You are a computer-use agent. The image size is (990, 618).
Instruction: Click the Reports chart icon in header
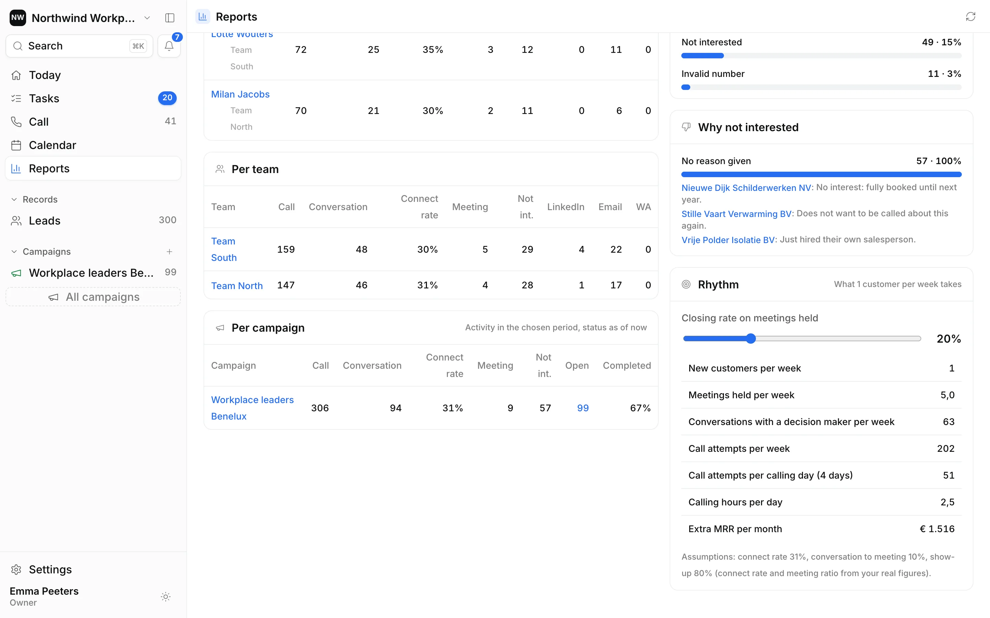202,17
